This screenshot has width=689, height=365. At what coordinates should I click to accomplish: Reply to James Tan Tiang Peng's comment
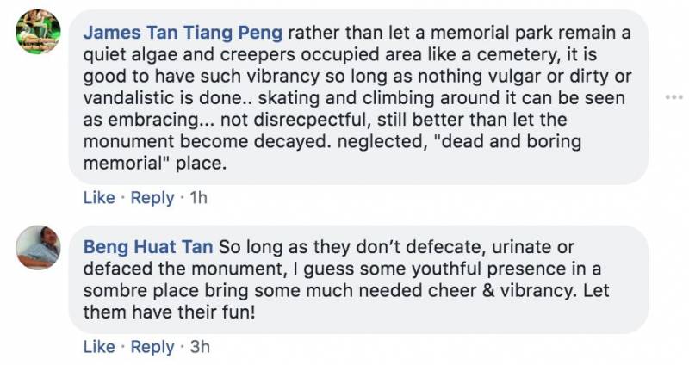[152, 198]
